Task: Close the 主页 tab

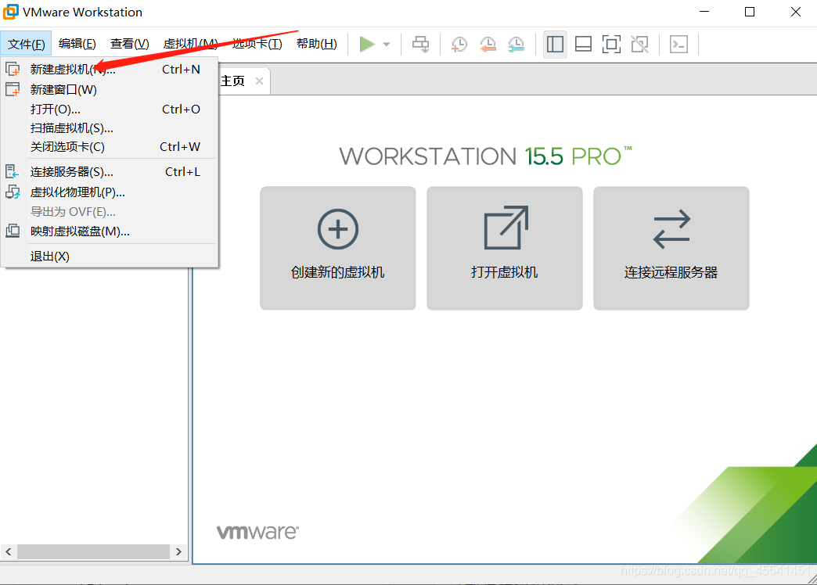Action: [259, 81]
